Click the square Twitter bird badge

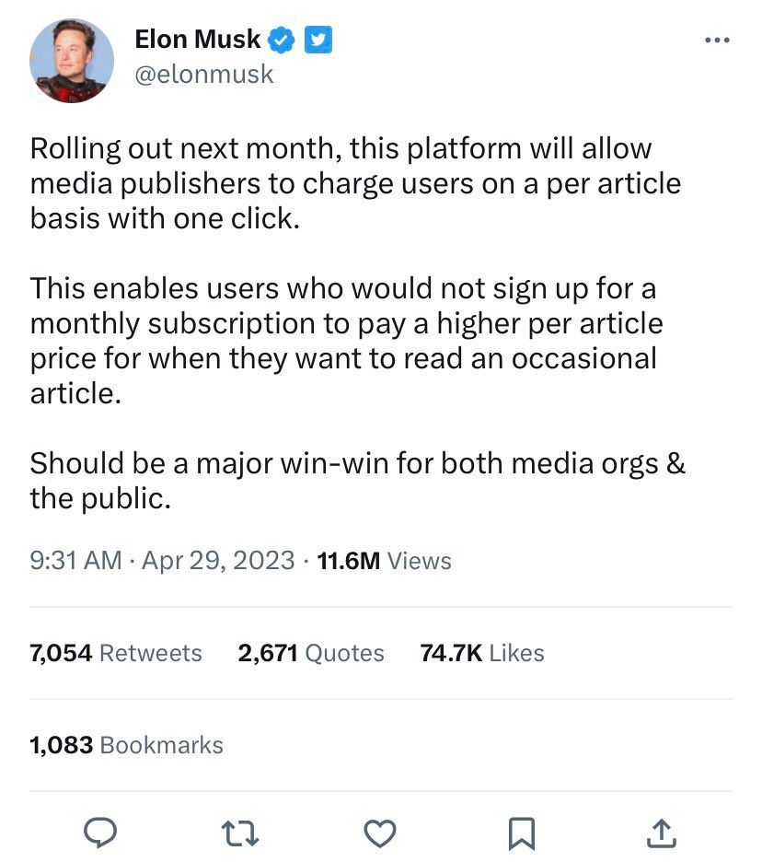[317, 39]
